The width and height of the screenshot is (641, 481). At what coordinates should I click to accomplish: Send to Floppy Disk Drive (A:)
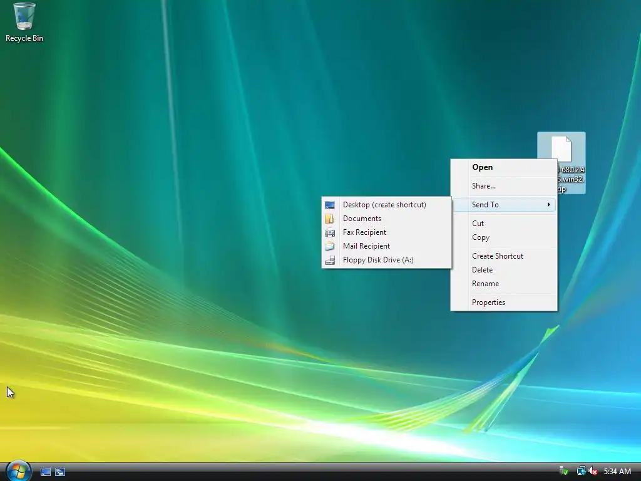(387, 260)
